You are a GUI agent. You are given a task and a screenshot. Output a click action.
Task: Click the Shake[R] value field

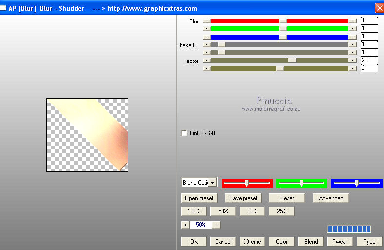tap(369, 44)
